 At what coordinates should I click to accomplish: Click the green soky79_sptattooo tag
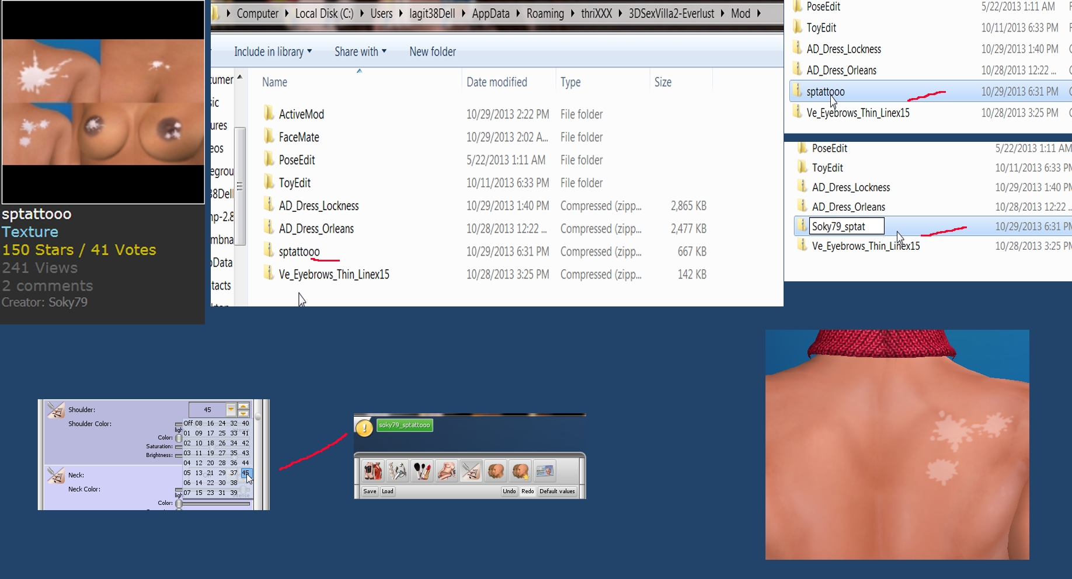tap(405, 425)
